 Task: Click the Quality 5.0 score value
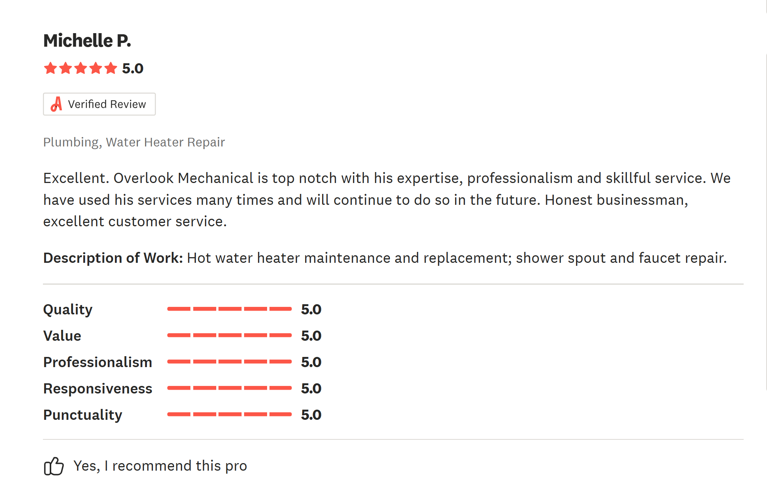click(311, 309)
